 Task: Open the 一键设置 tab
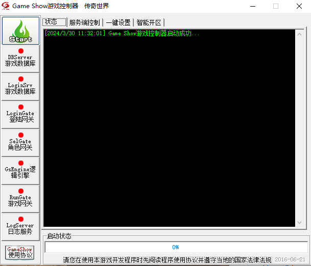click(118, 22)
